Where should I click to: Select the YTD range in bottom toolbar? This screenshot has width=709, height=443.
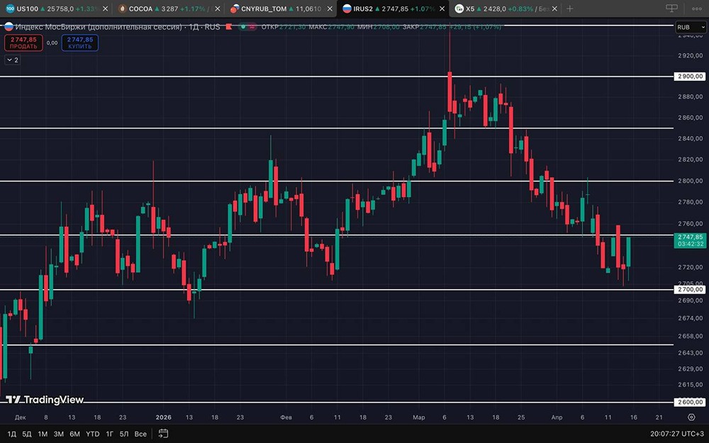pos(91,433)
